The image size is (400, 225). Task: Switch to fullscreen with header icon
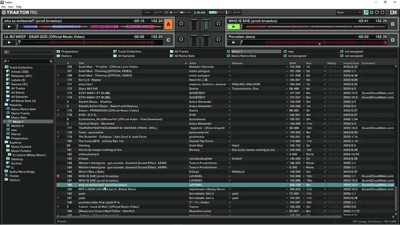[382, 12]
